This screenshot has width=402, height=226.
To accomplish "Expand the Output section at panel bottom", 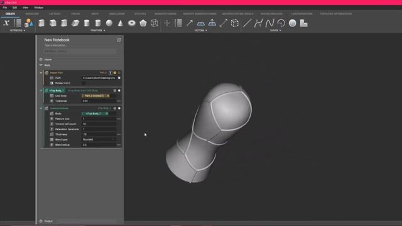I will click(41, 221).
